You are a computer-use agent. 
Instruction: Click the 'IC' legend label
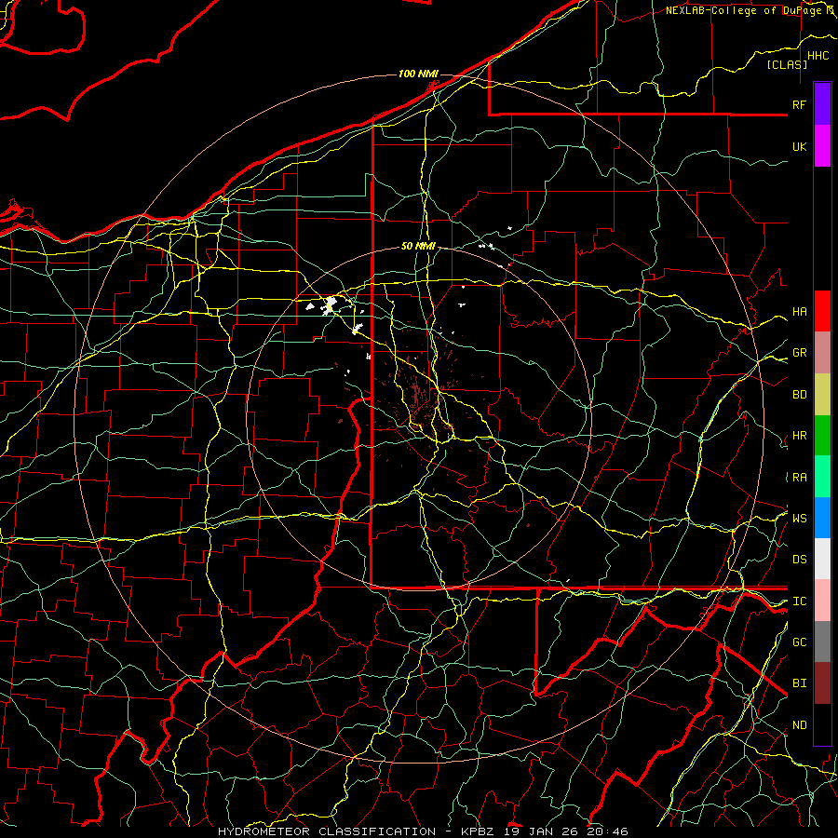[x=800, y=601]
